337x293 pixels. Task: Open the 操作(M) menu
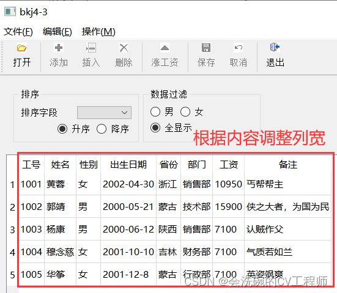(x=98, y=32)
